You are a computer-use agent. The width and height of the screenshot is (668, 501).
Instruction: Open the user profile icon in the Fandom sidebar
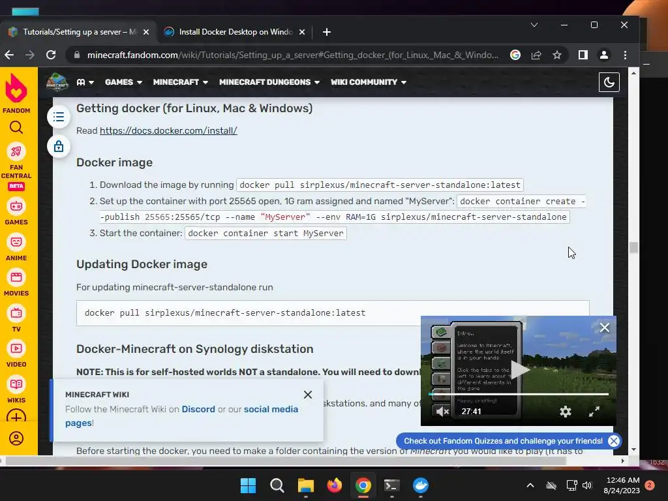(x=16, y=438)
